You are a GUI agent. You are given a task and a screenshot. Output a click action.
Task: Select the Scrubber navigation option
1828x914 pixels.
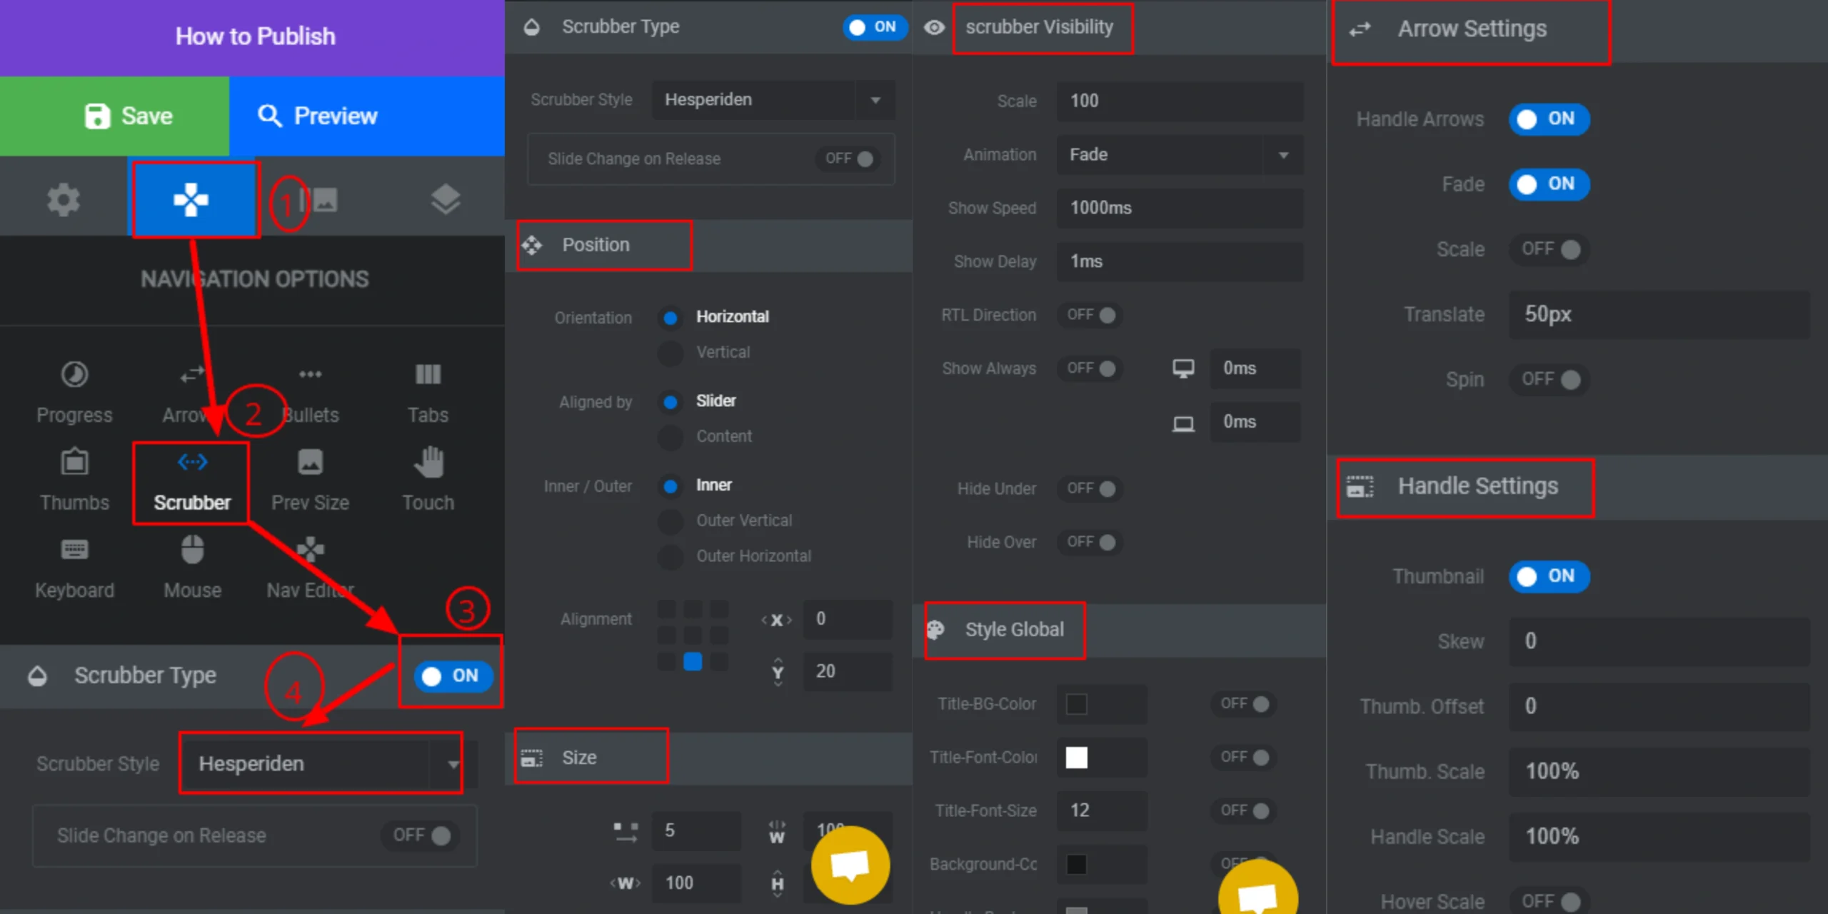(x=192, y=480)
